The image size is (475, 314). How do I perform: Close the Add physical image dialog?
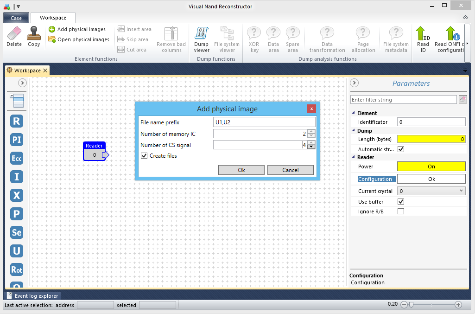(x=311, y=109)
